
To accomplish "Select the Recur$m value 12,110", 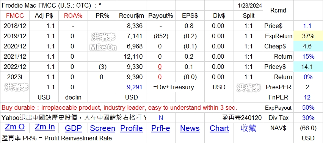I will tap(132, 56).
